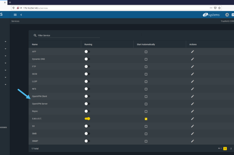Edit the S3 service settings
234x155 pixels.
click(193, 126)
